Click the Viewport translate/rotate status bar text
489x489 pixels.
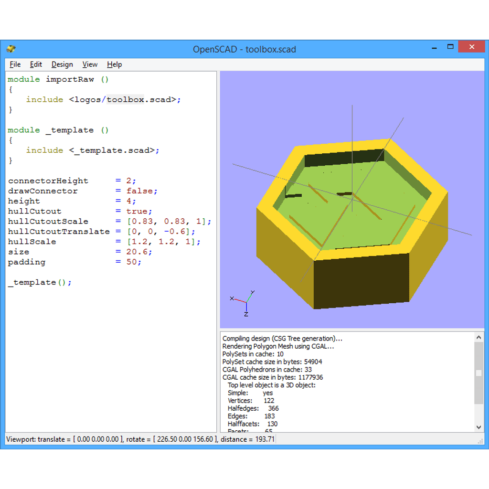[x=140, y=439]
